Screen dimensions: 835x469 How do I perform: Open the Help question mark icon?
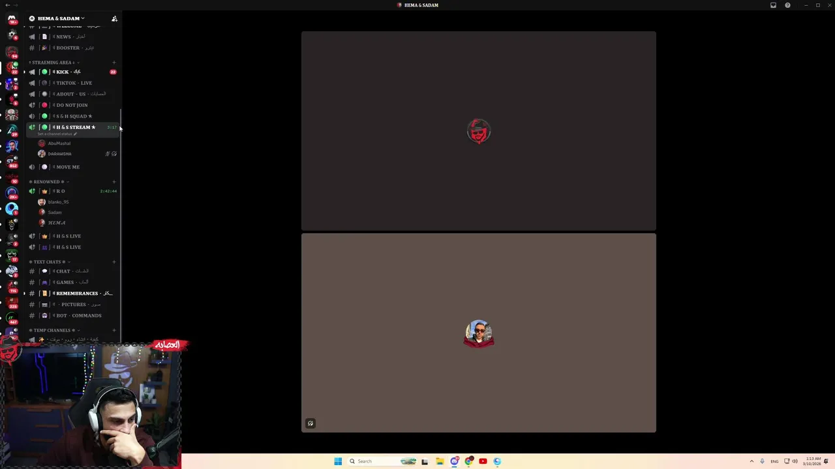click(x=787, y=5)
